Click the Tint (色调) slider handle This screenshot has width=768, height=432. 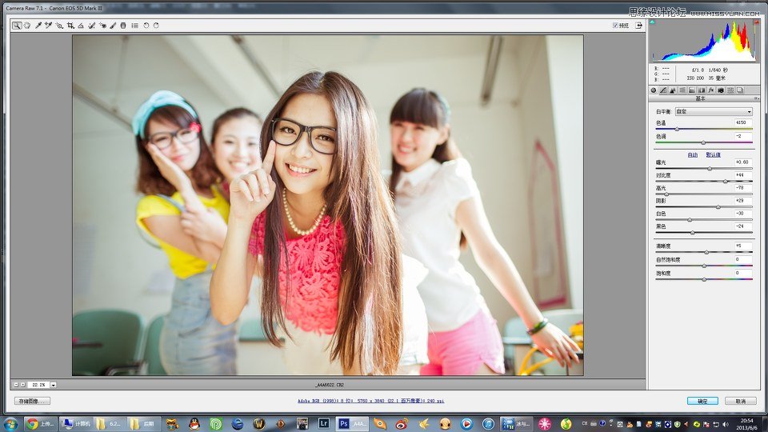tap(703, 142)
